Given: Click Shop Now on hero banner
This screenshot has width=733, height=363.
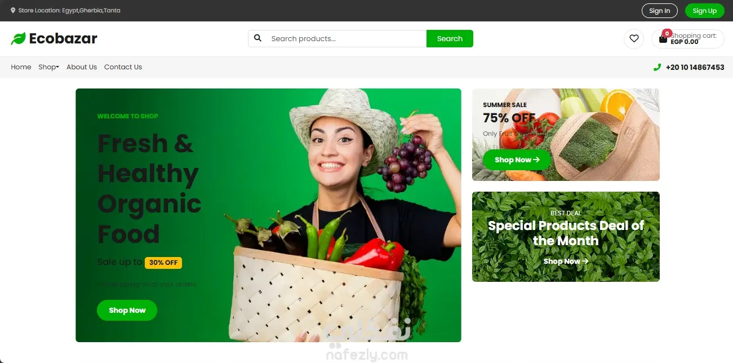Looking at the screenshot, I should 127,310.
